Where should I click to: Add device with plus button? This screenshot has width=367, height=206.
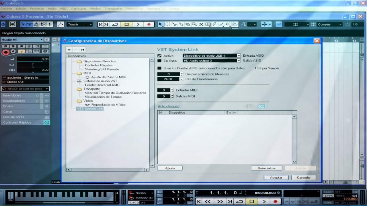coord(69,49)
